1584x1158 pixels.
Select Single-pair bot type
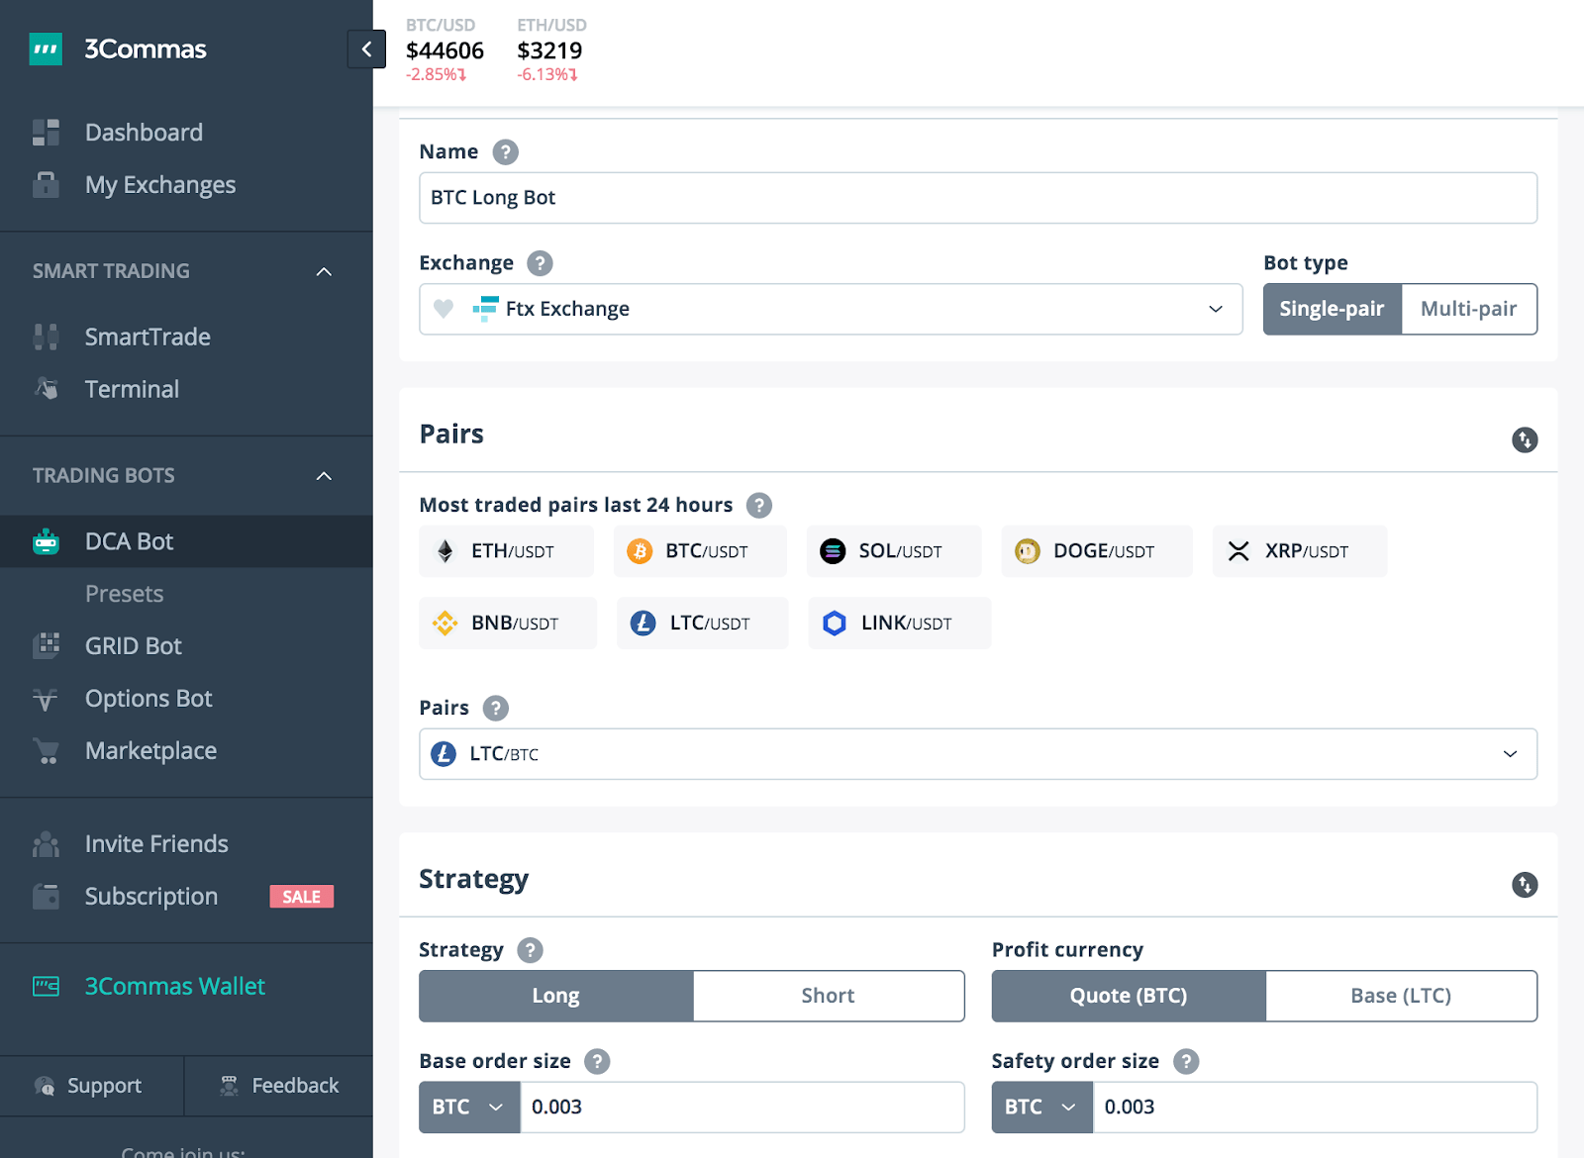1333,309
